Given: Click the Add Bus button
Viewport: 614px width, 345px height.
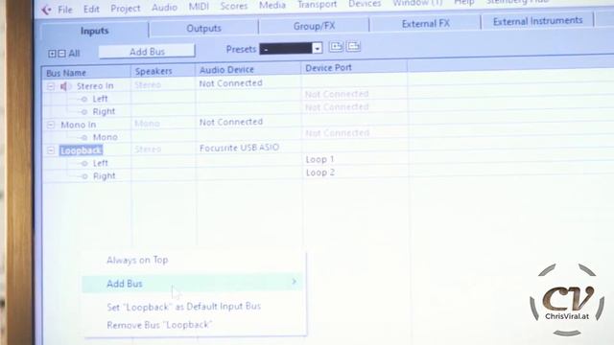Looking at the screenshot, I should point(147,51).
